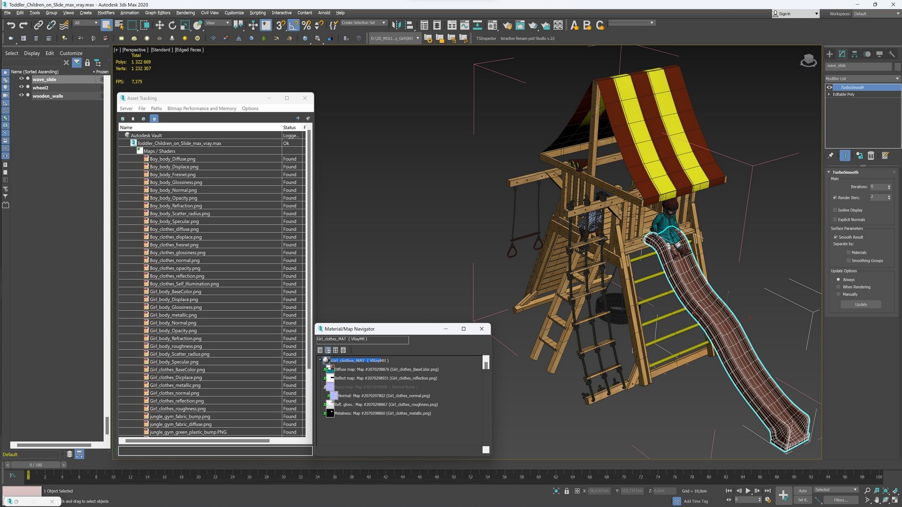Open the Create Selection Set dropdown
This screenshot has width=902, height=507.
pos(363,23)
